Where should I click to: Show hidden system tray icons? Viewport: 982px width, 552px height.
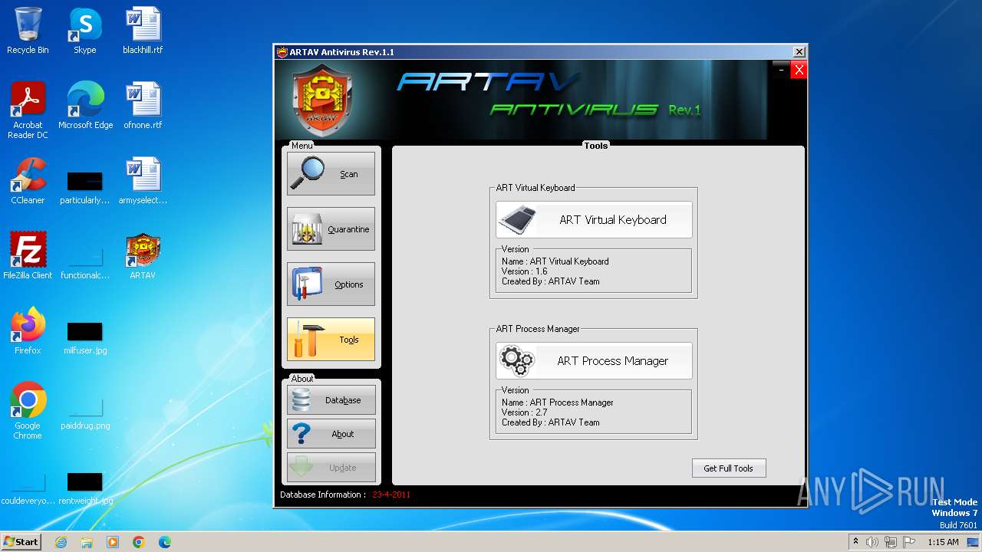tap(855, 541)
